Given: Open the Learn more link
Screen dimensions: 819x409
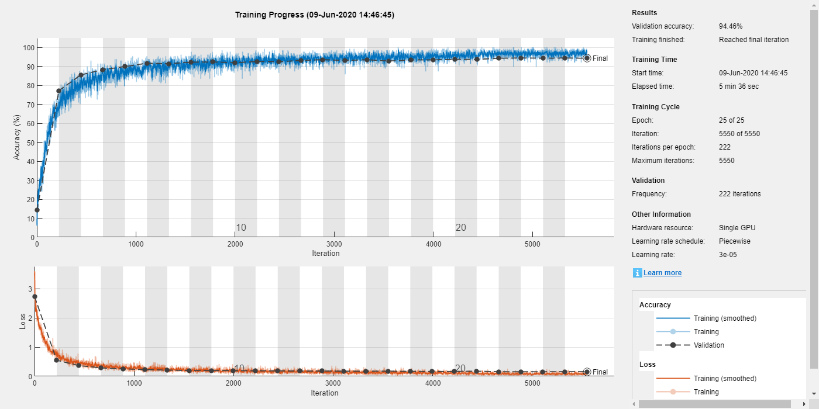Looking at the screenshot, I should [x=662, y=273].
